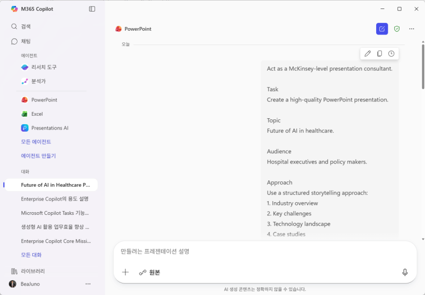Click the plus attach icon in the composer
Image resolution: width=425 pixels, height=295 pixels.
pos(125,272)
